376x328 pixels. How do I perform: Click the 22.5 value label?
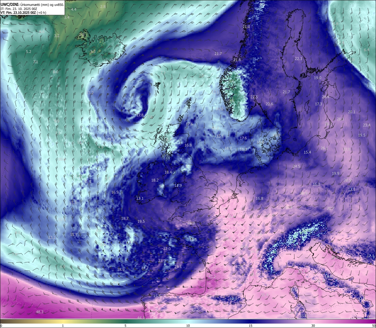click(254, 97)
